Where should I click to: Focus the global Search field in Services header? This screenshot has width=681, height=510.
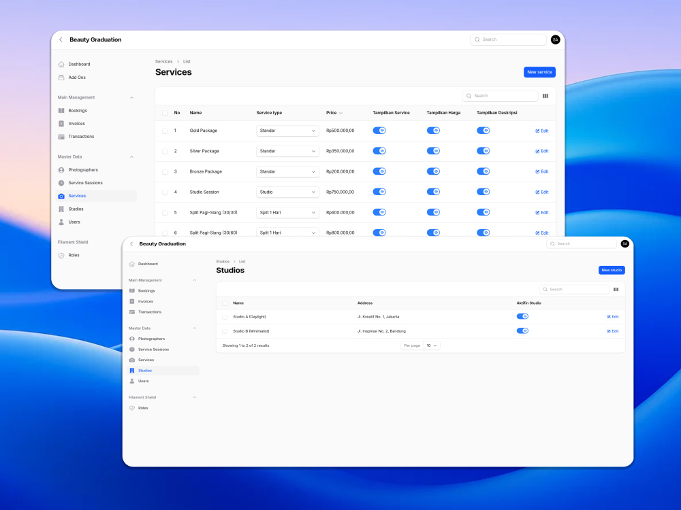[508, 39]
